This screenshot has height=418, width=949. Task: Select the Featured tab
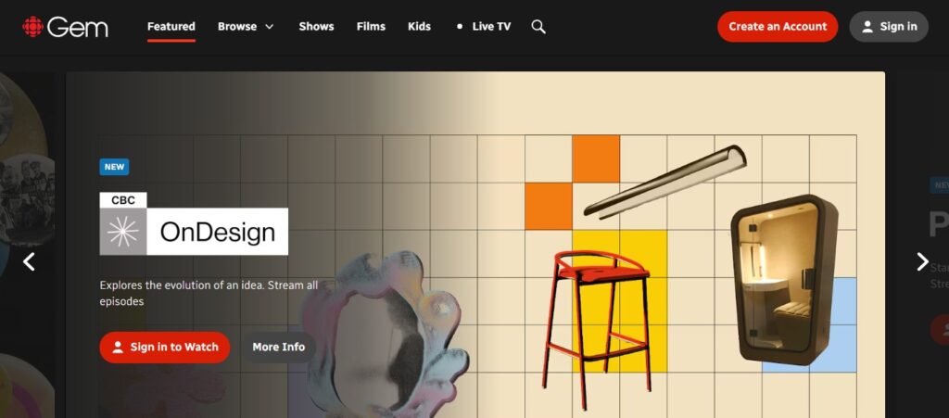pyautogui.click(x=171, y=27)
